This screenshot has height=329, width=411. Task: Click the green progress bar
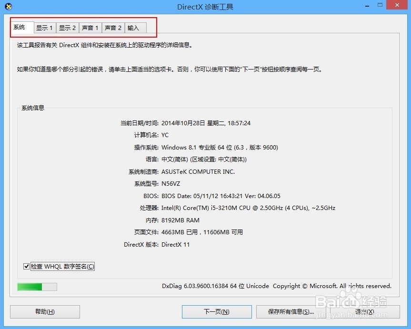pyautogui.click(x=37, y=287)
